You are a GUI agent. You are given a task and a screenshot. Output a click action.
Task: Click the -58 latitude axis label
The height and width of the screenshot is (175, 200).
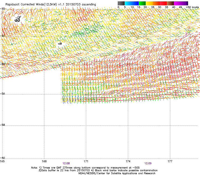point(2,125)
